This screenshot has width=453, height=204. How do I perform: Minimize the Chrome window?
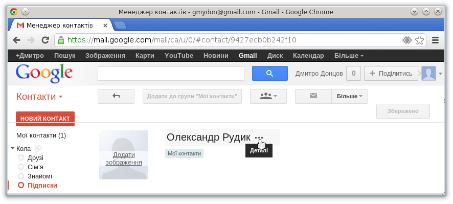tap(414, 12)
